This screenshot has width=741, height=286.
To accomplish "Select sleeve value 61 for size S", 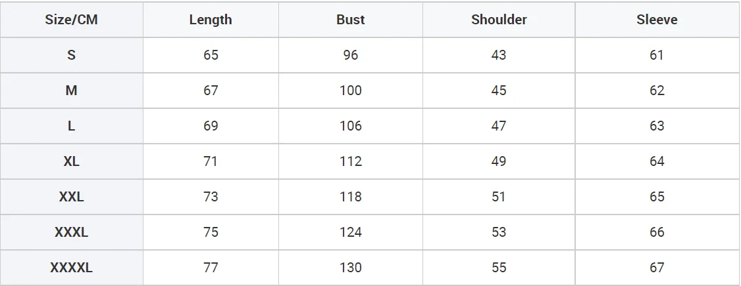I will coord(657,55).
